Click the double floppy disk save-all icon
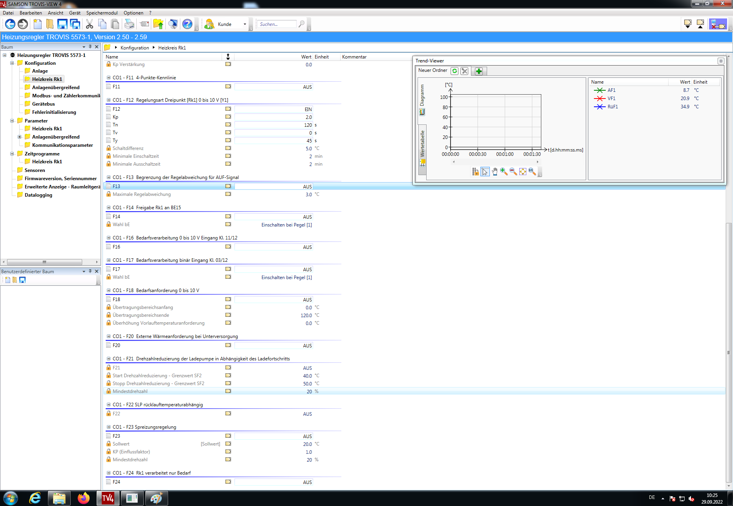The width and height of the screenshot is (733, 506). (75, 24)
